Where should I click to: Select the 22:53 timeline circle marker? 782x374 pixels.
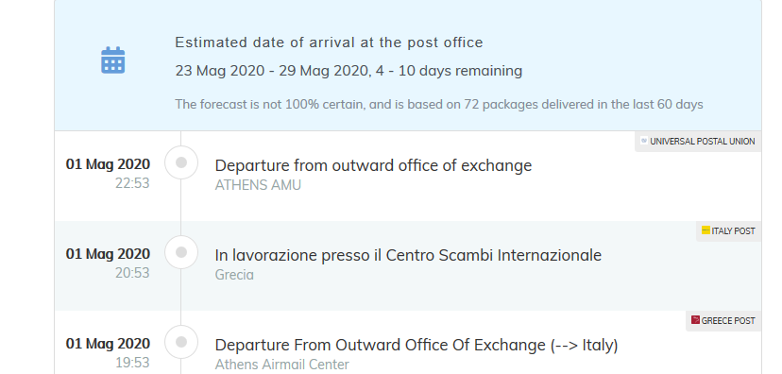(181, 162)
